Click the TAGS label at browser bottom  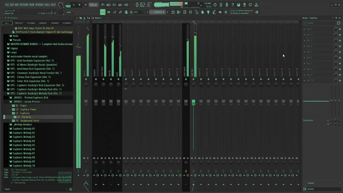(7, 189)
